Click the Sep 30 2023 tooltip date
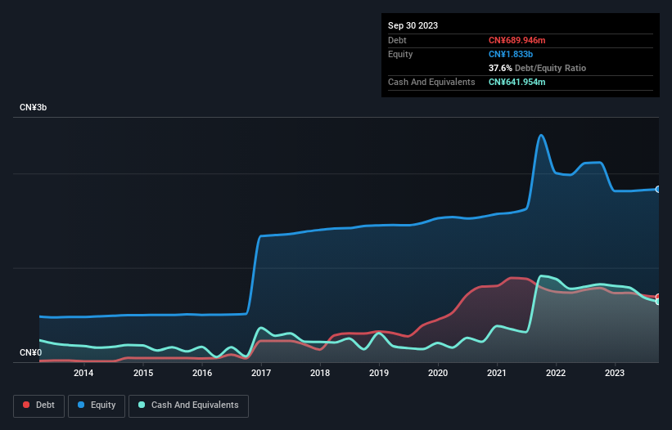This screenshot has height=430, width=672. (413, 25)
